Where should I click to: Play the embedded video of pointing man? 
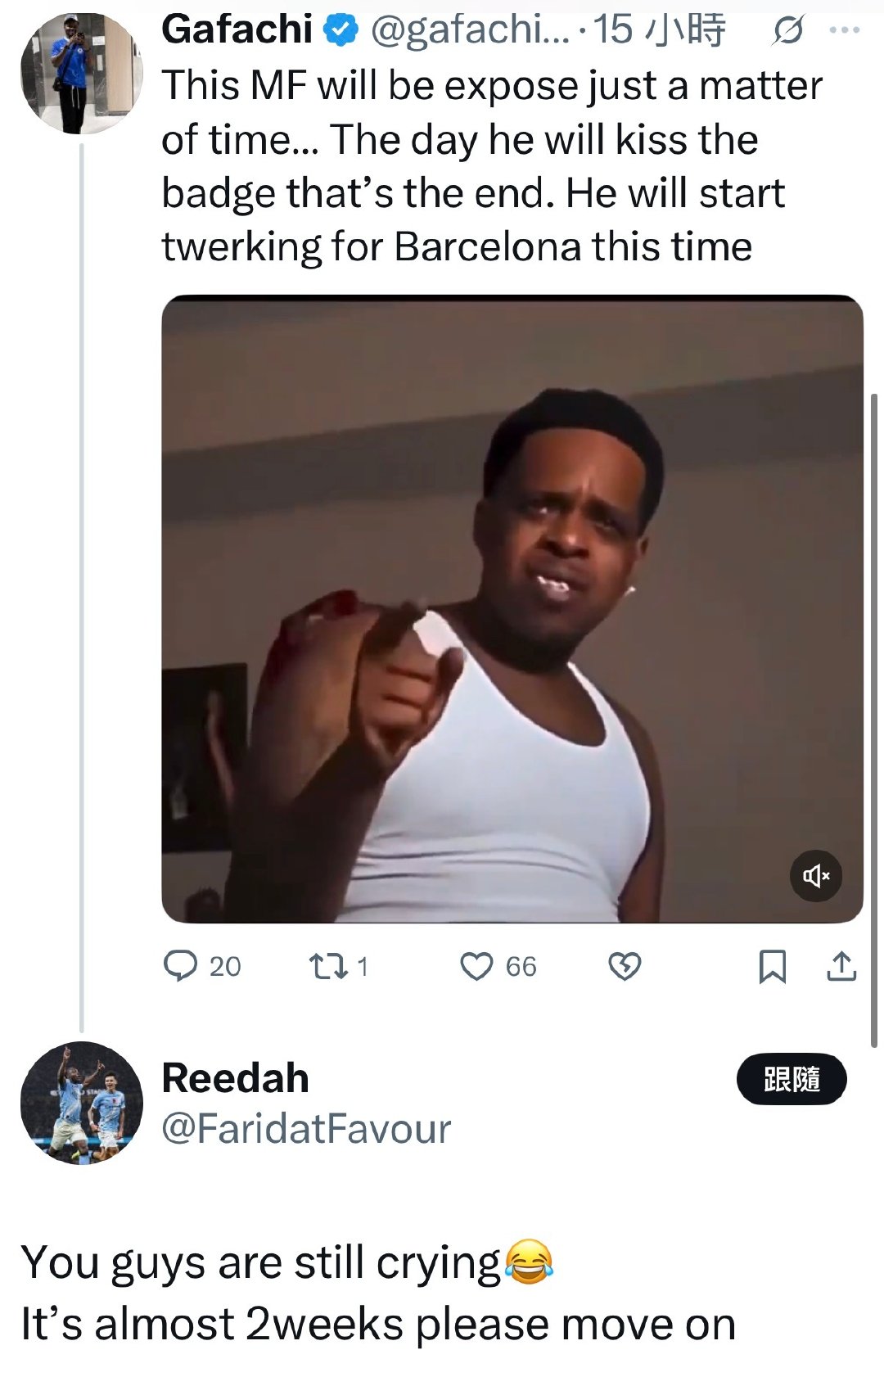pos(512,609)
